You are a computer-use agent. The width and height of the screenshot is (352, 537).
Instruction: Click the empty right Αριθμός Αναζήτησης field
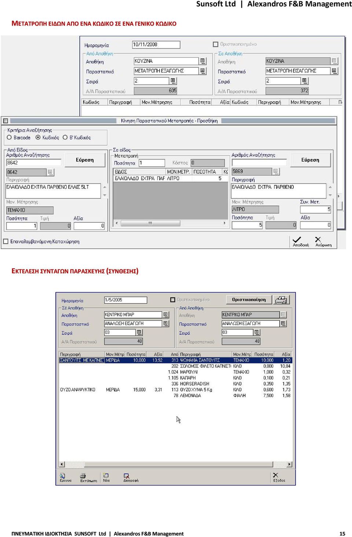click(259, 163)
